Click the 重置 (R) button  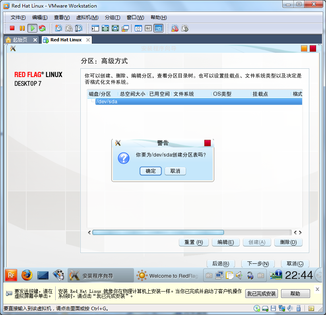click(x=194, y=242)
